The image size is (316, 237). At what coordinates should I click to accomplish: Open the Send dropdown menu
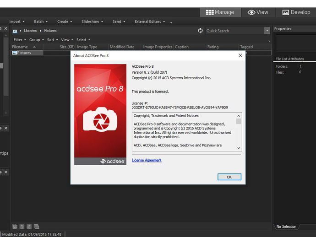[119, 22]
